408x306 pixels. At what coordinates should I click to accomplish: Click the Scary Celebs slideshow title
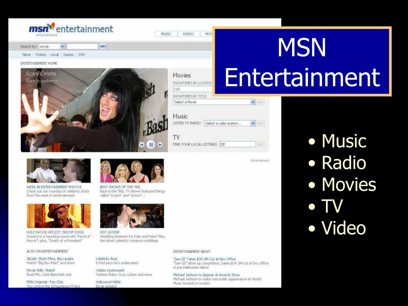click(41, 74)
